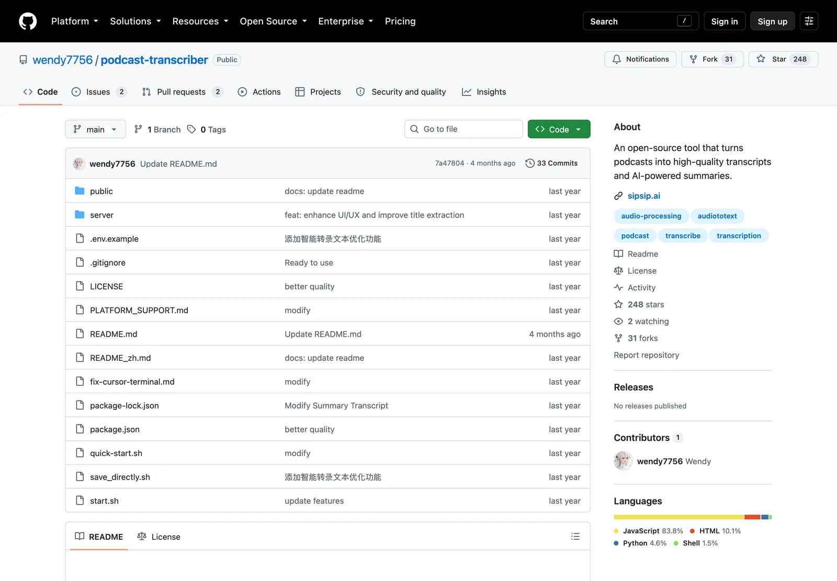Expand the Solutions menu
The width and height of the screenshot is (837, 581).
click(x=135, y=21)
